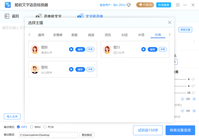The height and width of the screenshot is (140, 199).
Task: Click the VIP diamond icon beside username
Action: [128, 5]
